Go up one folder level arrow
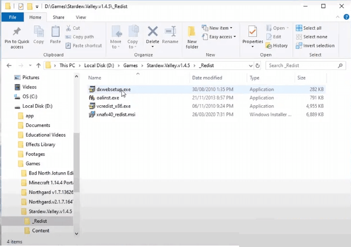 click(39, 66)
